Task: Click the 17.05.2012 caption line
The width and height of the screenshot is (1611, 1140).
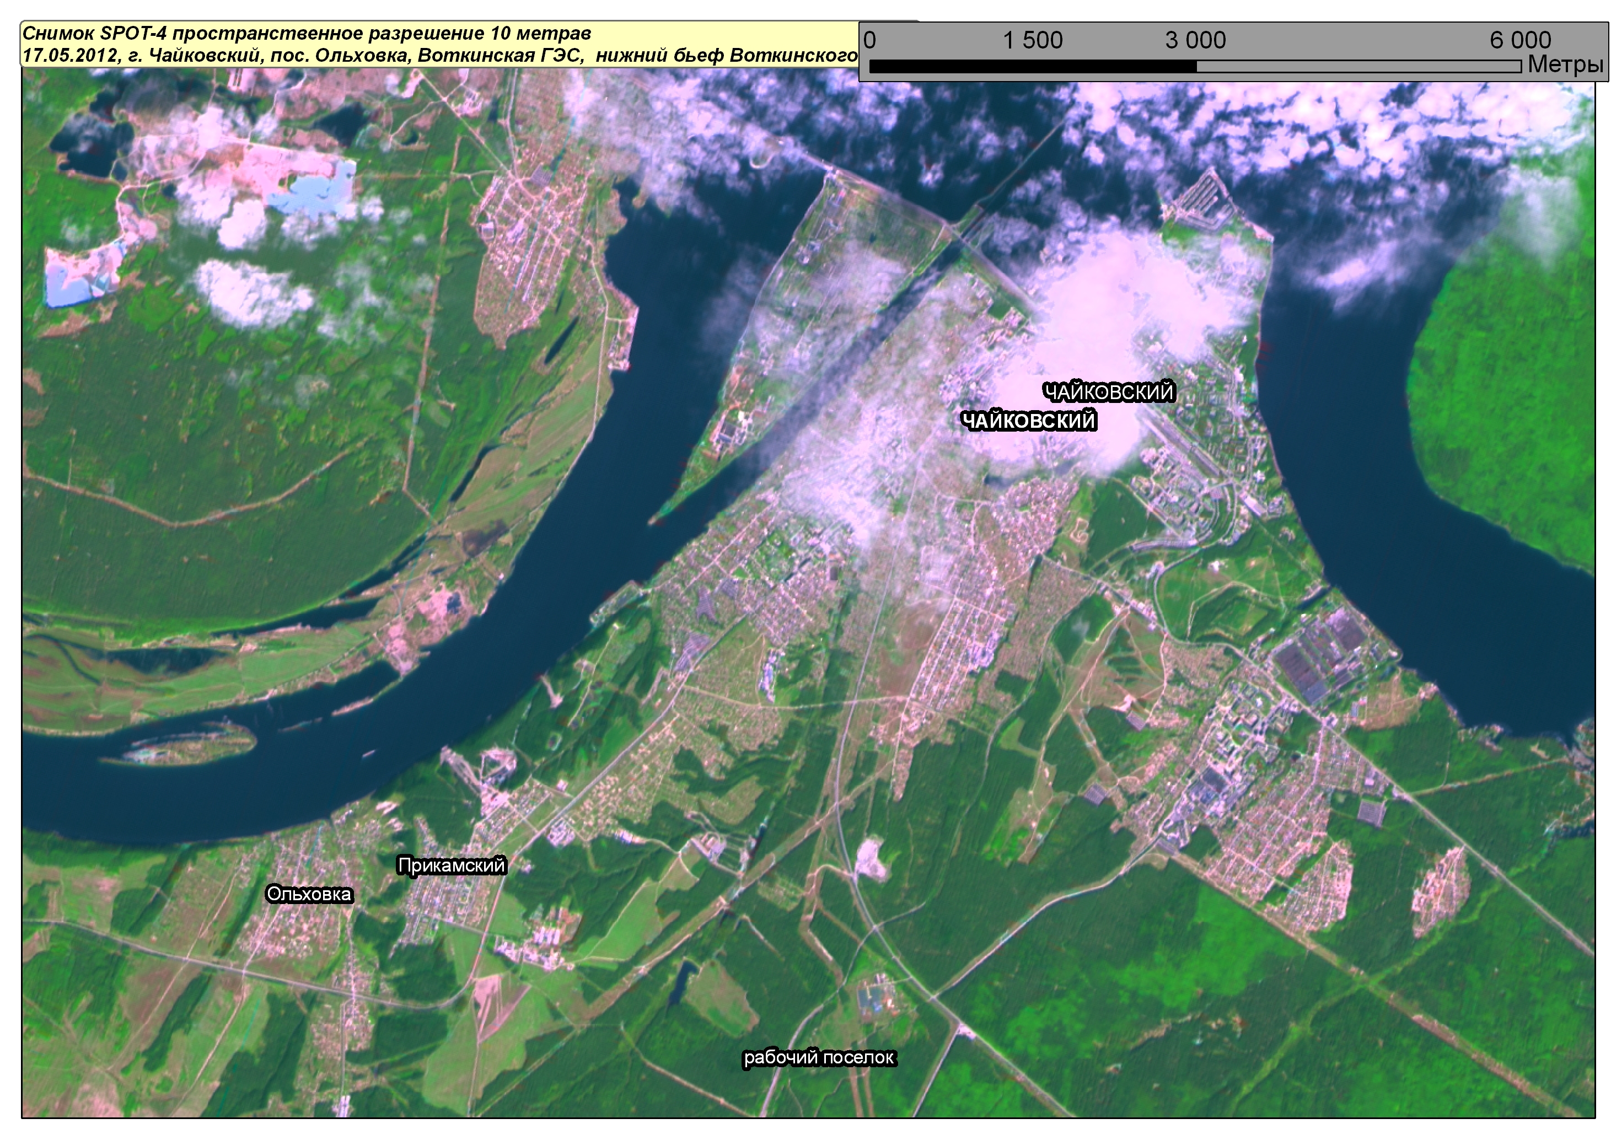Action: pyautogui.click(x=441, y=56)
